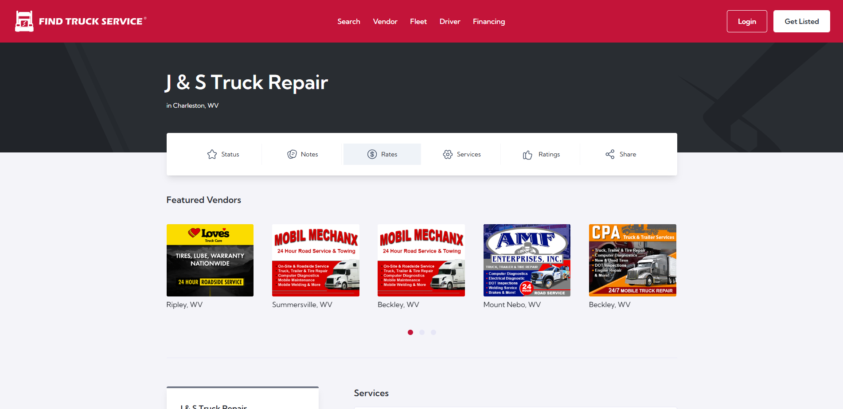Switch to second carousel page dot
This screenshot has width=843, height=409.
point(422,332)
